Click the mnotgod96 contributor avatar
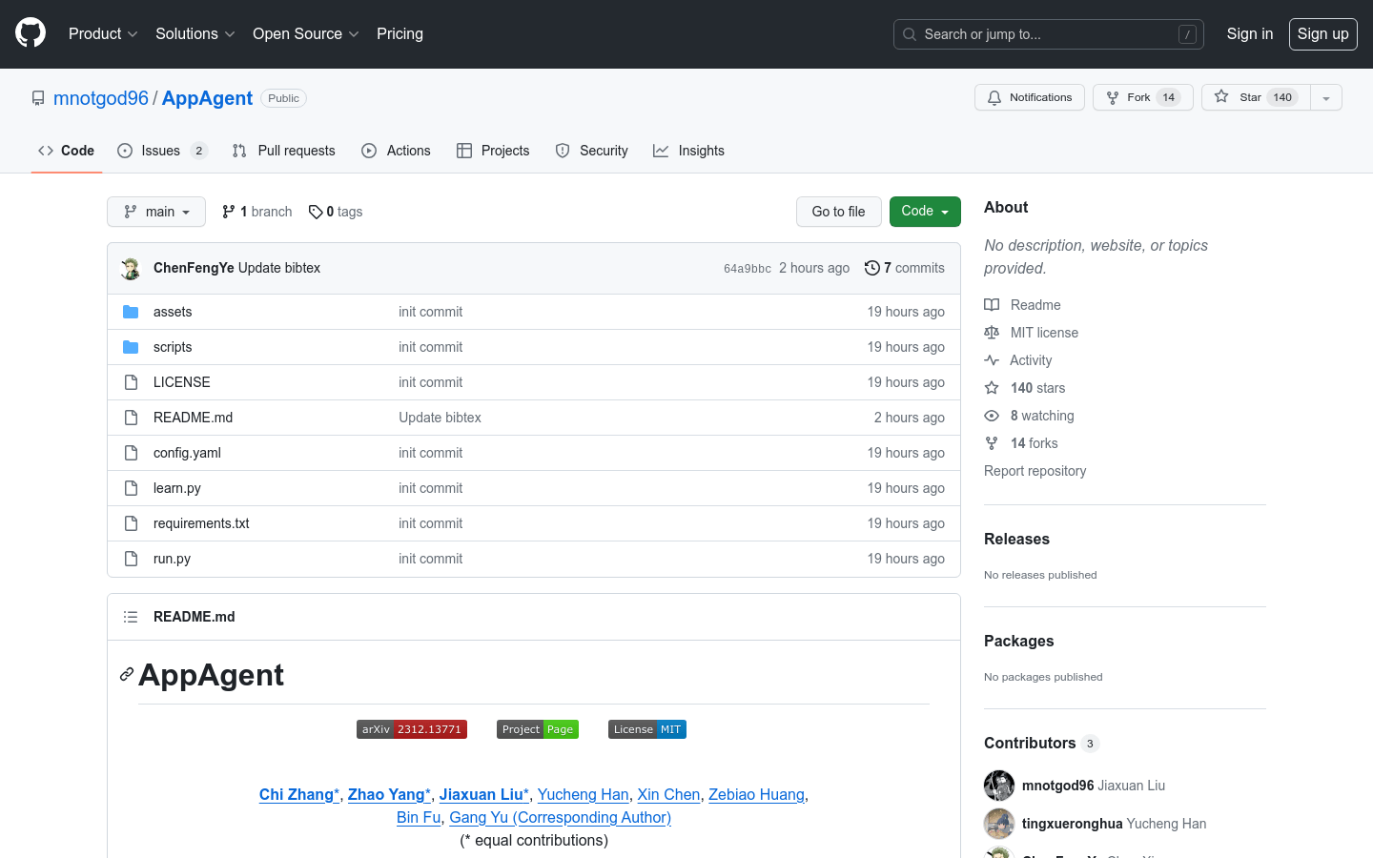This screenshot has height=858, width=1373. coord(999,786)
